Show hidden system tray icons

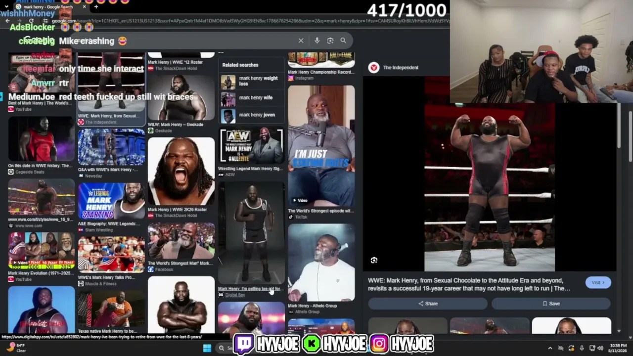[x=550, y=348]
